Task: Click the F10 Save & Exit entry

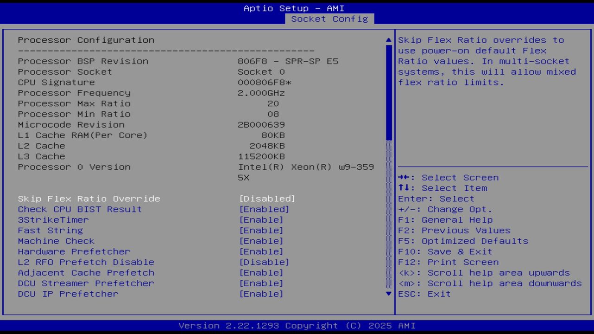Action: point(444,251)
